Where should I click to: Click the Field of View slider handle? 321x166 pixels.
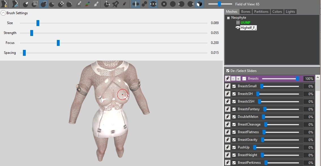click(x=219, y=4)
